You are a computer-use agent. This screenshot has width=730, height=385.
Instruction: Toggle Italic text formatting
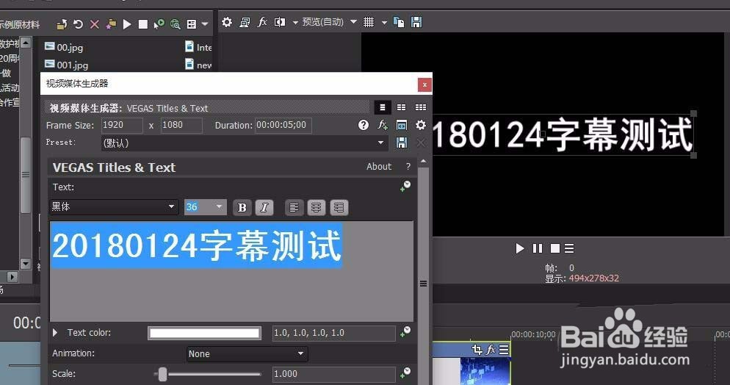pos(264,208)
